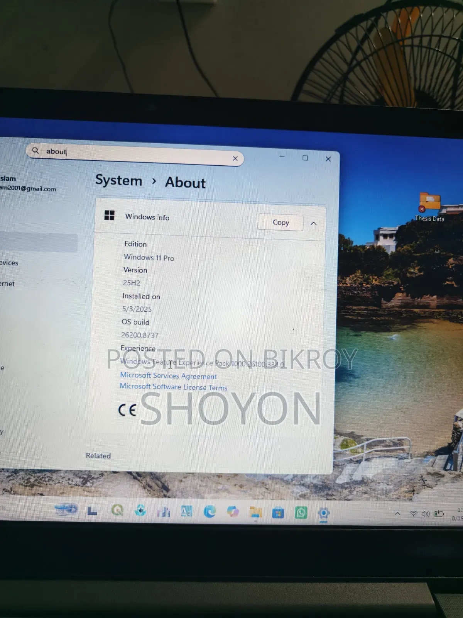
Task: Click the Settings gear in taskbar
Action: (324, 513)
